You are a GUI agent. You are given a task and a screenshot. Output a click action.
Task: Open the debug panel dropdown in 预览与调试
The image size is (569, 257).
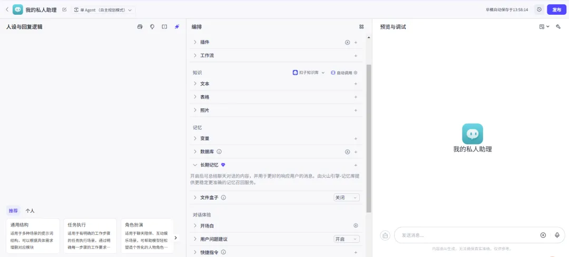click(544, 27)
